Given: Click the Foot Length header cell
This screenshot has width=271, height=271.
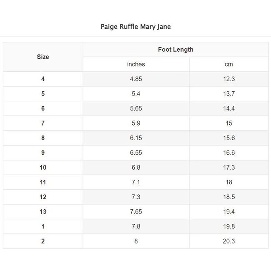Looking at the screenshot, I should click(176, 50).
